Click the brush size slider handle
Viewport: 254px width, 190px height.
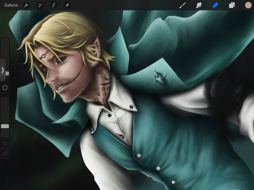7,73
